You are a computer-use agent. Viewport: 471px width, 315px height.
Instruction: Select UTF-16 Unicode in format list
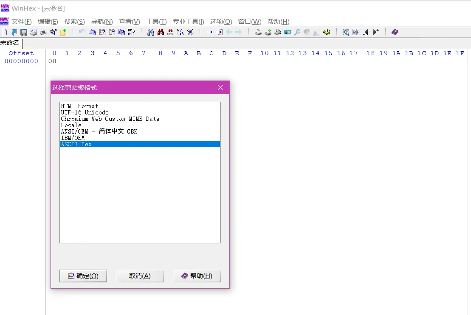click(85, 112)
